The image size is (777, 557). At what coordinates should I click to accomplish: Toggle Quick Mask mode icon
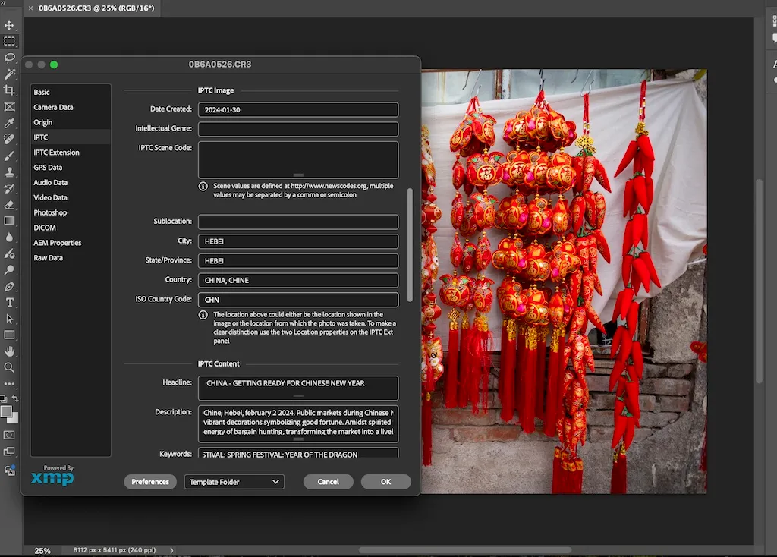9,435
